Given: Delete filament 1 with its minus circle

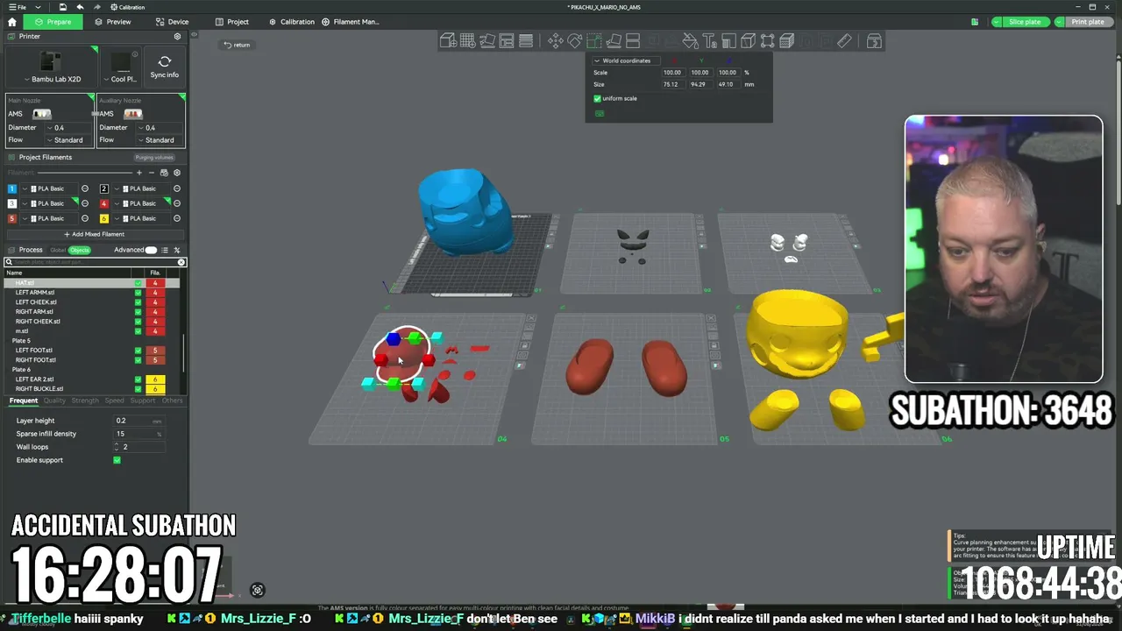Looking at the screenshot, I should point(85,188).
